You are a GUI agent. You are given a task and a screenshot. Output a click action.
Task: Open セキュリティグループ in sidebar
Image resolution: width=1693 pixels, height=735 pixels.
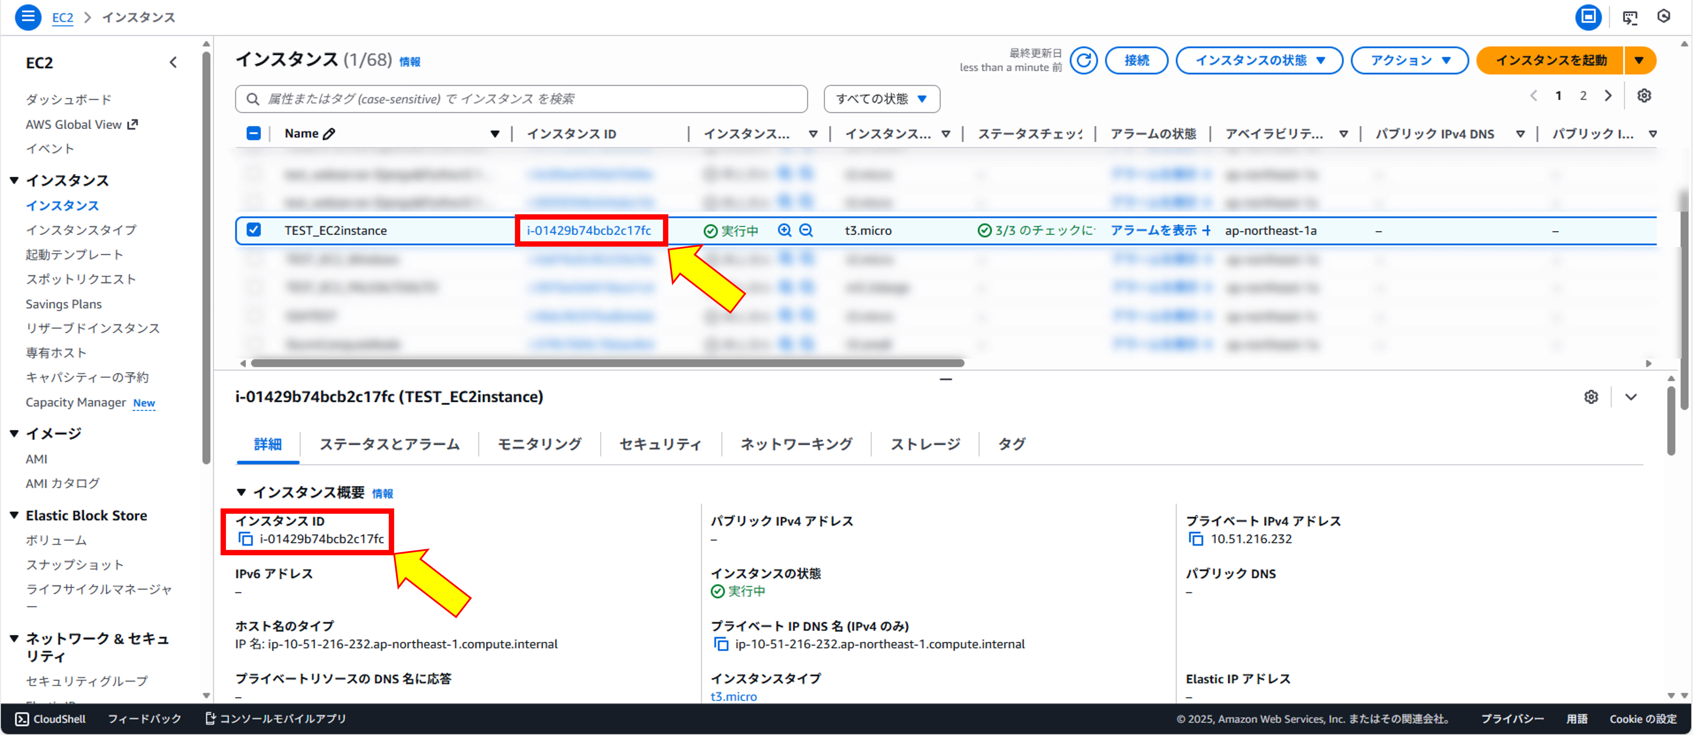coord(87,681)
